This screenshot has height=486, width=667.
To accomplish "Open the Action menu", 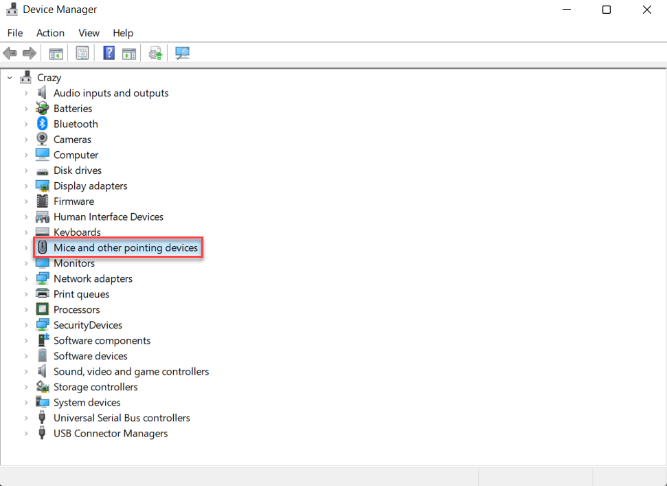I will [50, 33].
